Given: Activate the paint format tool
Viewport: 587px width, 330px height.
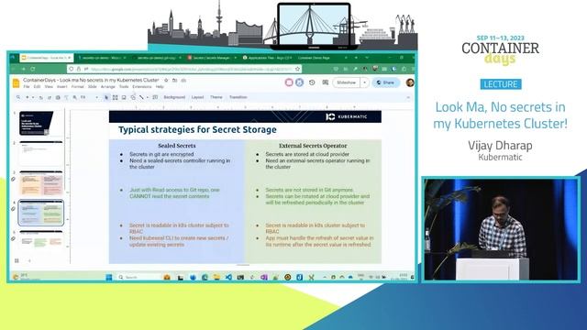Looking at the screenshot, I should point(66,97).
